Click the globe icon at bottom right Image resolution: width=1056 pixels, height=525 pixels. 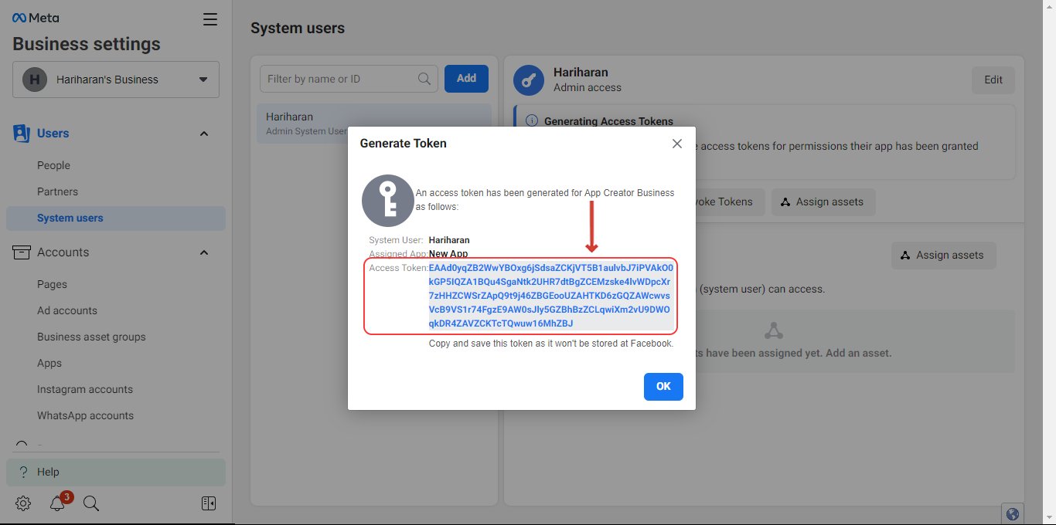(1013, 514)
